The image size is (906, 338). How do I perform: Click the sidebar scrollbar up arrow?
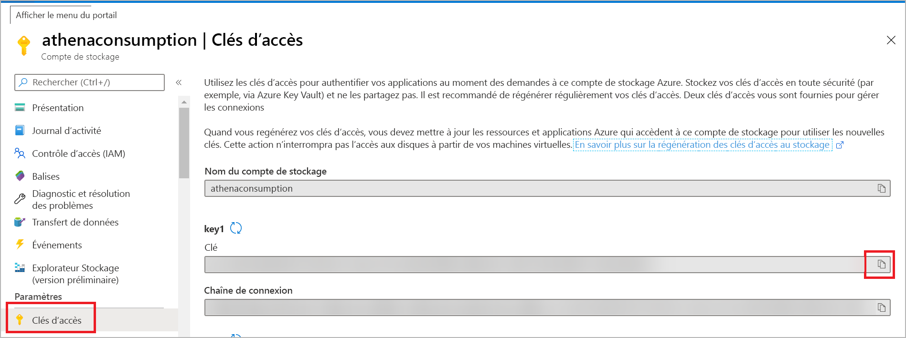(x=184, y=102)
